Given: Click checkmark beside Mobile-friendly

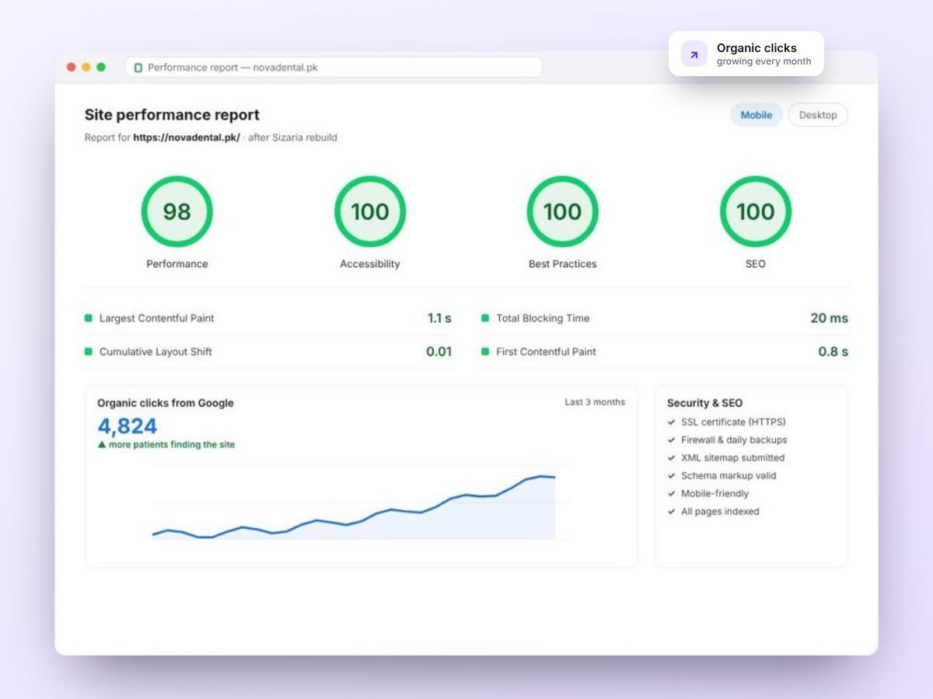Looking at the screenshot, I should [x=671, y=494].
